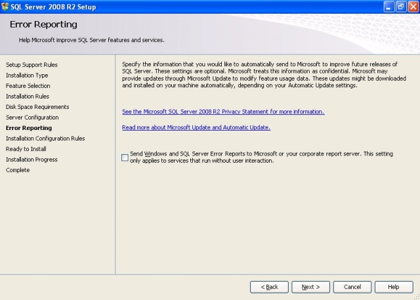The height and width of the screenshot is (300, 420).
Task: Select the Installation Configuration Rules step
Action: [45, 139]
